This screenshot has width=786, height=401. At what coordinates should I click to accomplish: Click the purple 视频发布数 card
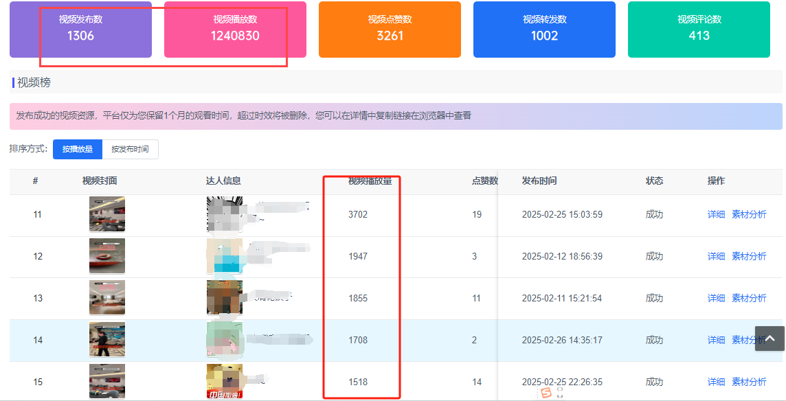coord(80,30)
